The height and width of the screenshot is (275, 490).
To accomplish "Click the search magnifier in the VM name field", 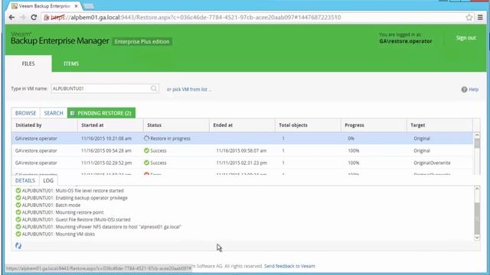I will point(154,89).
